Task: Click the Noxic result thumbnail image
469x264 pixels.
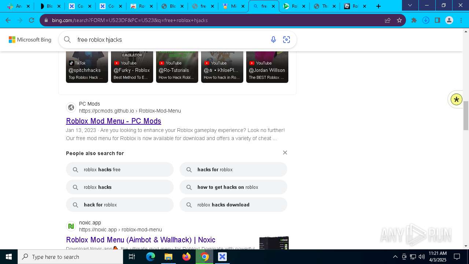Action: 274,243
